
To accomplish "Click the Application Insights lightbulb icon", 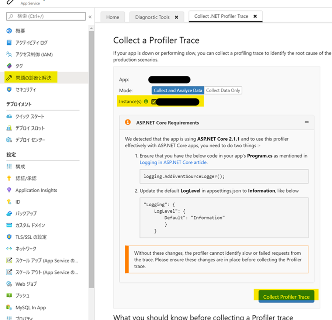I will click(9, 190).
